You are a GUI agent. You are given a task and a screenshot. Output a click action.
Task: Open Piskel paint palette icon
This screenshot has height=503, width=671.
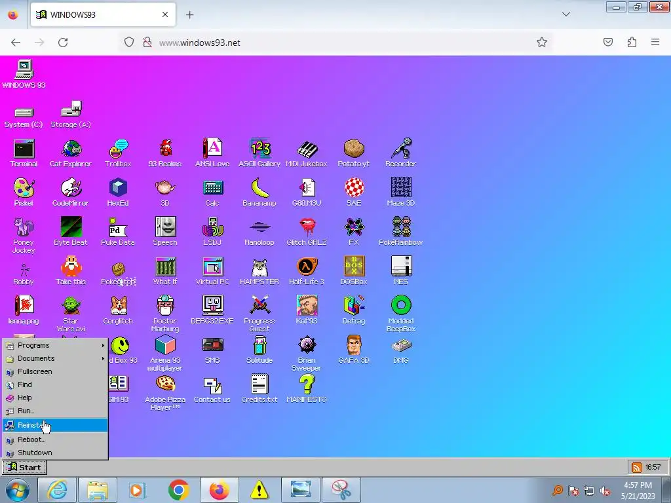click(24, 192)
